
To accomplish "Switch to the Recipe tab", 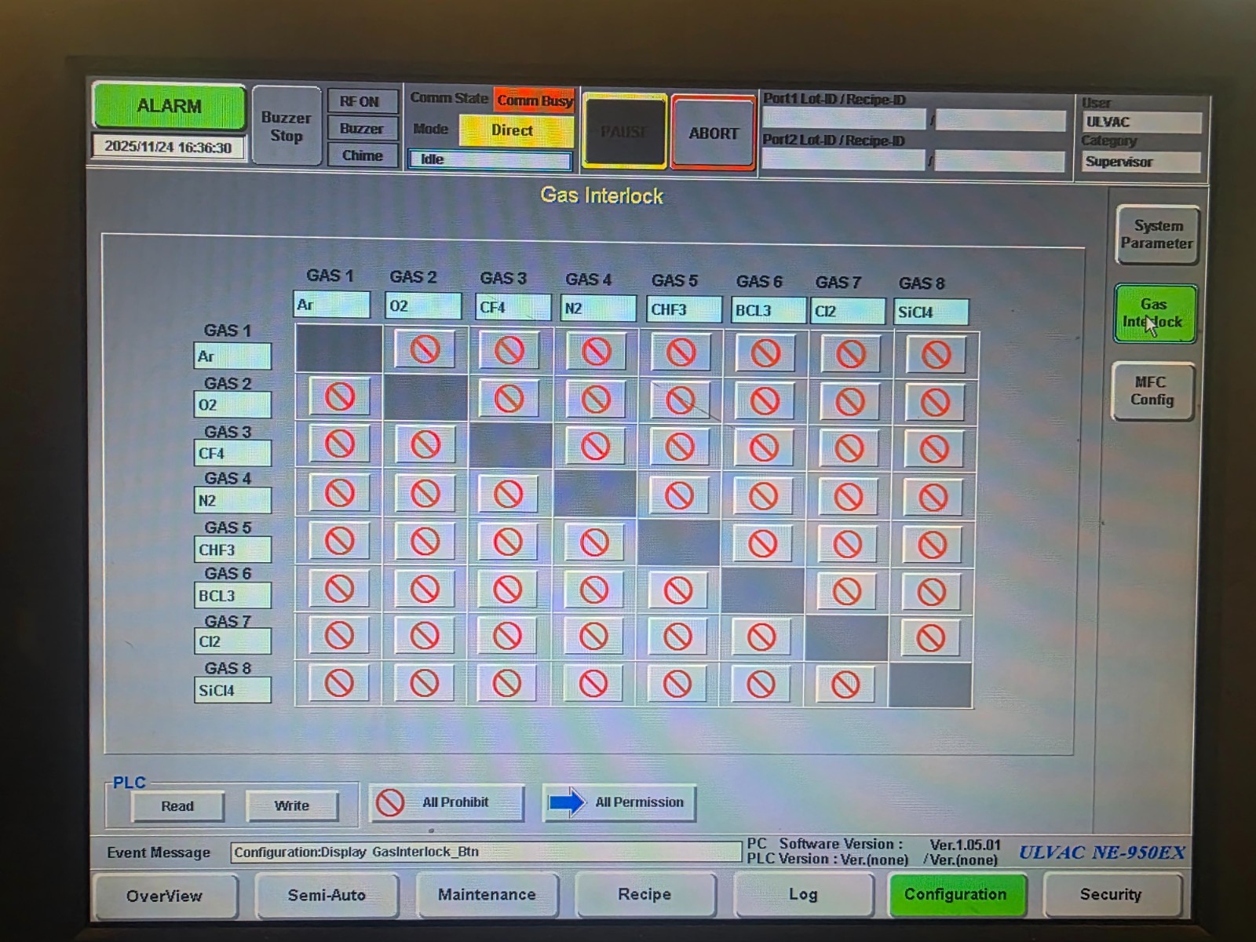I will pos(645,894).
